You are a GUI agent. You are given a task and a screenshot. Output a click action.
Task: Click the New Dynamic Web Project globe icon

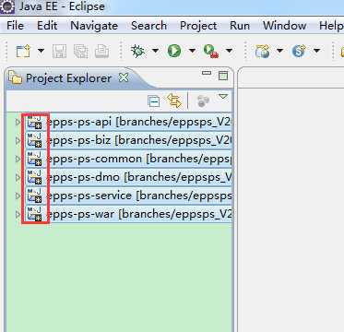[x=262, y=51]
